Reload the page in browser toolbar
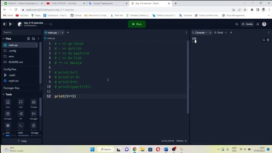The image size is (272, 153). (x=16, y=10)
